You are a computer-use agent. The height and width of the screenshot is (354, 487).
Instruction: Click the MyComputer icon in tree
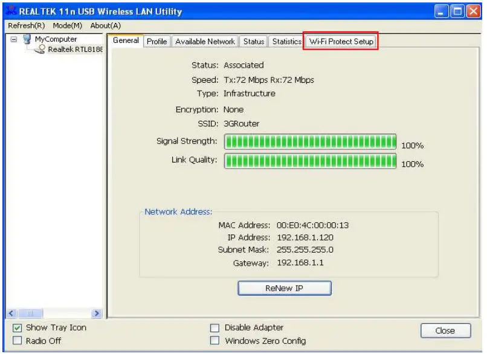[27, 39]
